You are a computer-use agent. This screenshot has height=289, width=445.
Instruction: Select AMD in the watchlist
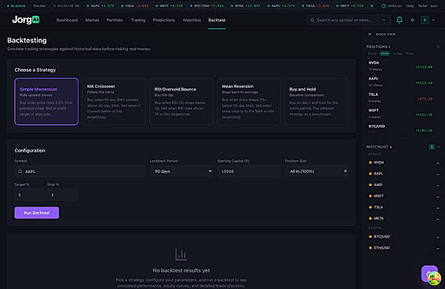pyautogui.click(x=378, y=185)
